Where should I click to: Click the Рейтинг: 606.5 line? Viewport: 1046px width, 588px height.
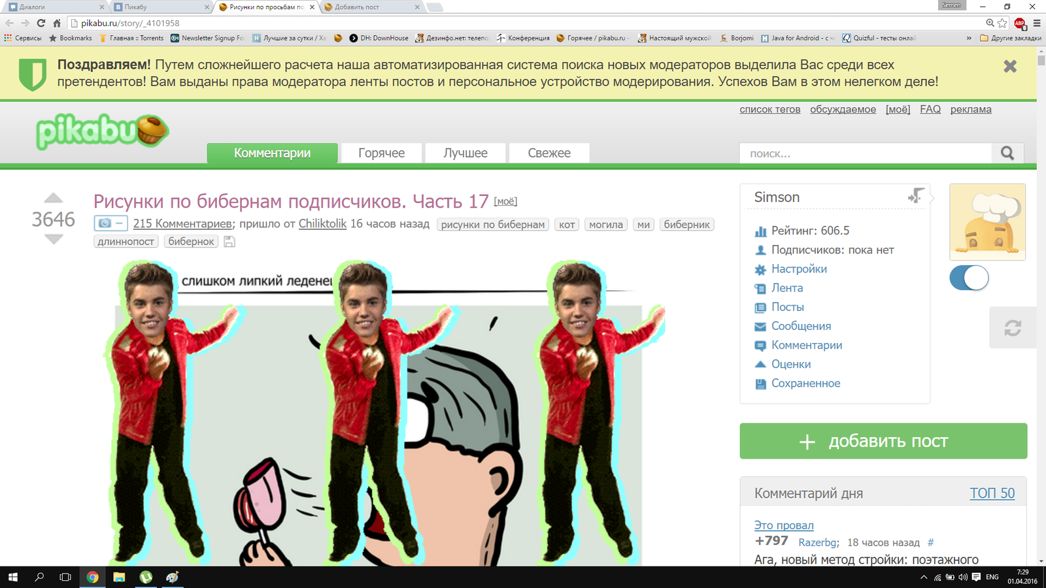(810, 231)
